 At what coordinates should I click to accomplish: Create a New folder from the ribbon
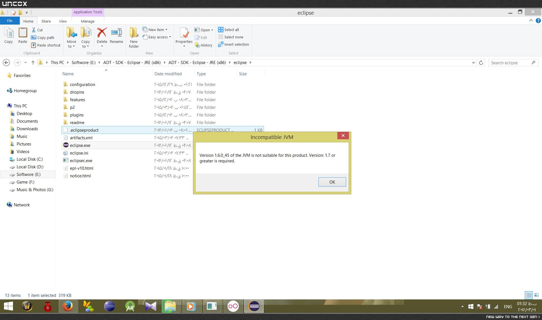pyautogui.click(x=134, y=38)
